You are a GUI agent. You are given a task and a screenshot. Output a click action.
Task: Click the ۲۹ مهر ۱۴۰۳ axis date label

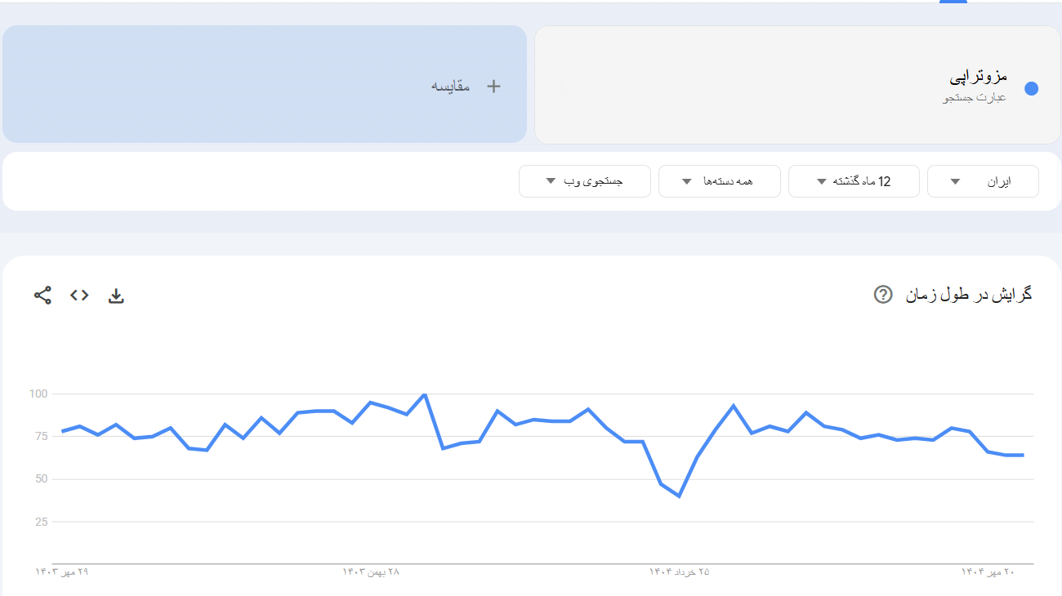click(62, 572)
